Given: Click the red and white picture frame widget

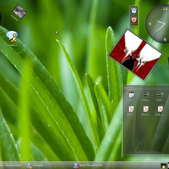Looking at the screenshot, I should (x=135, y=54).
